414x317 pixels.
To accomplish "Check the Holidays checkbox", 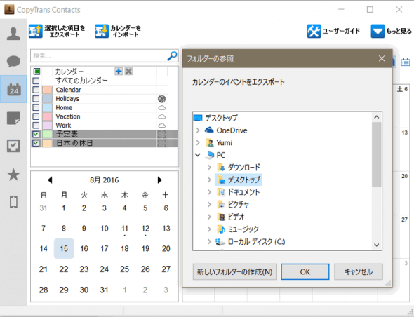I will (x=36, y=99).
